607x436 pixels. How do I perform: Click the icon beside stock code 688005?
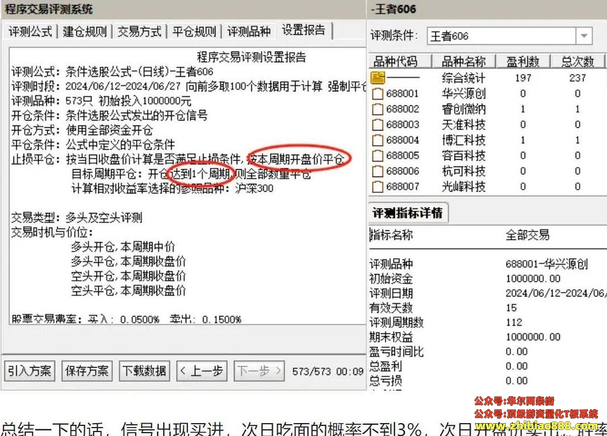coord(378,156)
